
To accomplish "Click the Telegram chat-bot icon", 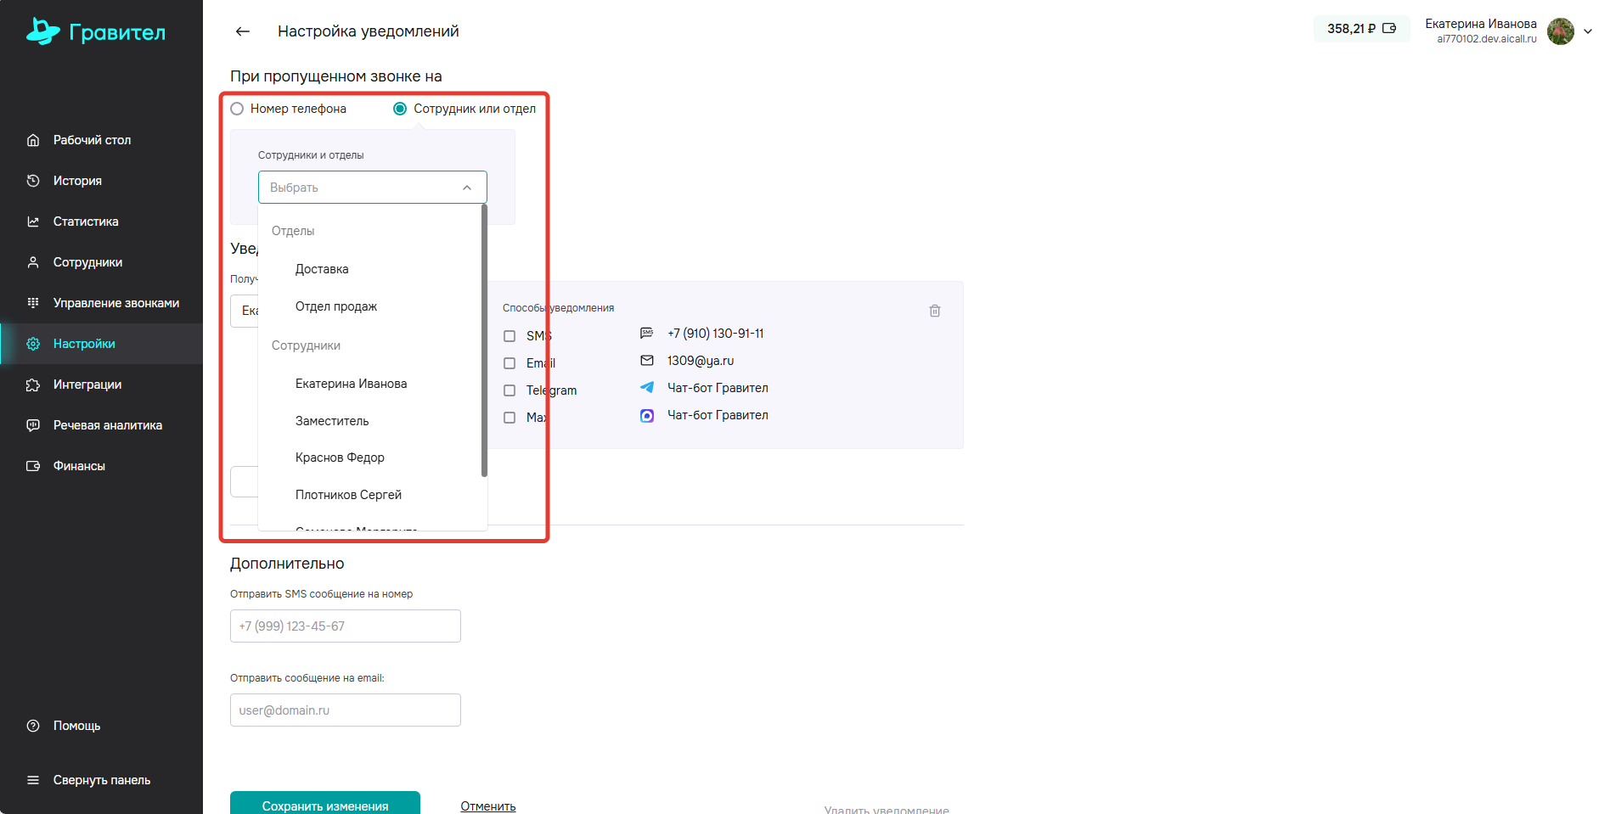I will tap(647, 388).
